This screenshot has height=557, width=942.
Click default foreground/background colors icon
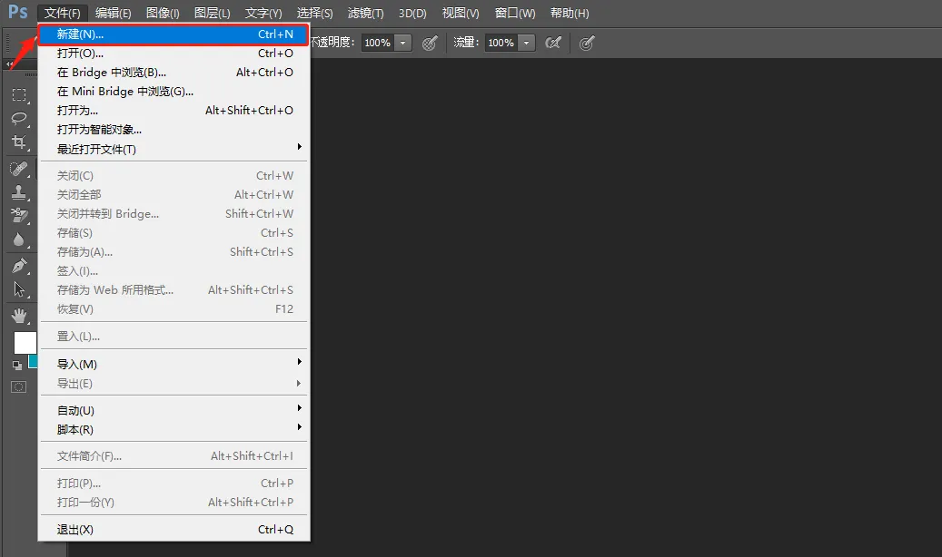pos(17,365)
